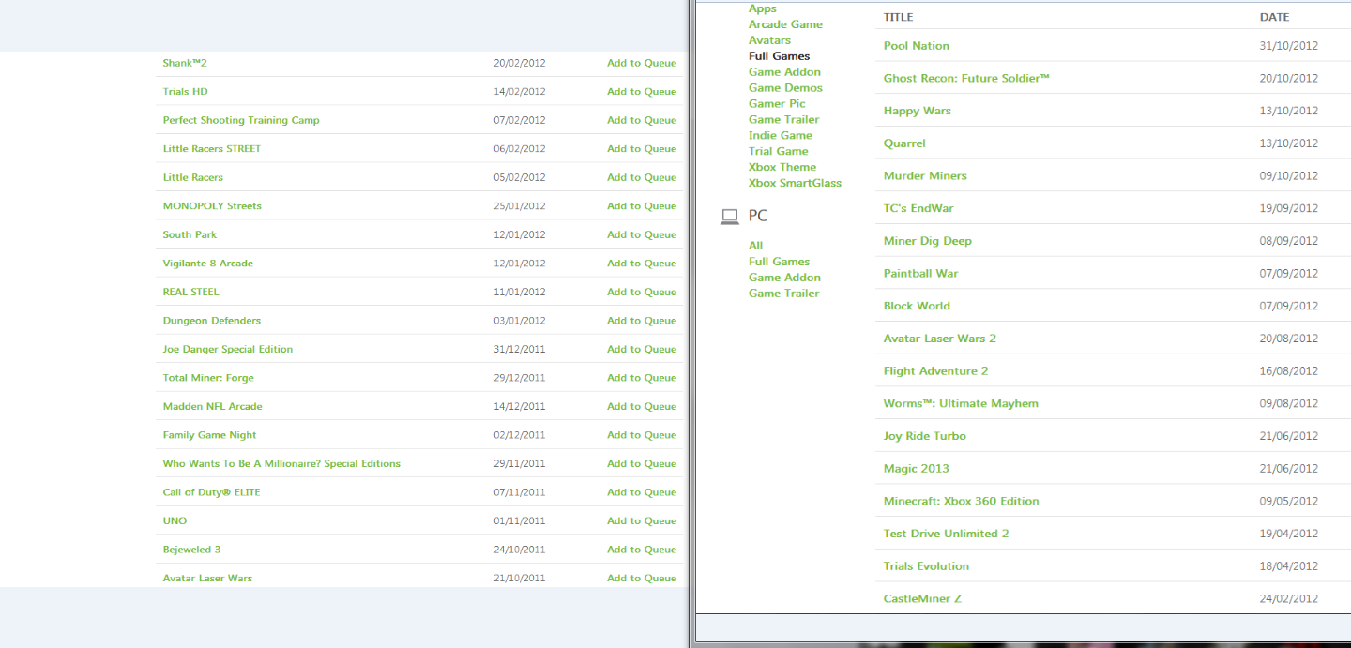Open Block World title
1351x648 pixels.
[x=917, y=306]
